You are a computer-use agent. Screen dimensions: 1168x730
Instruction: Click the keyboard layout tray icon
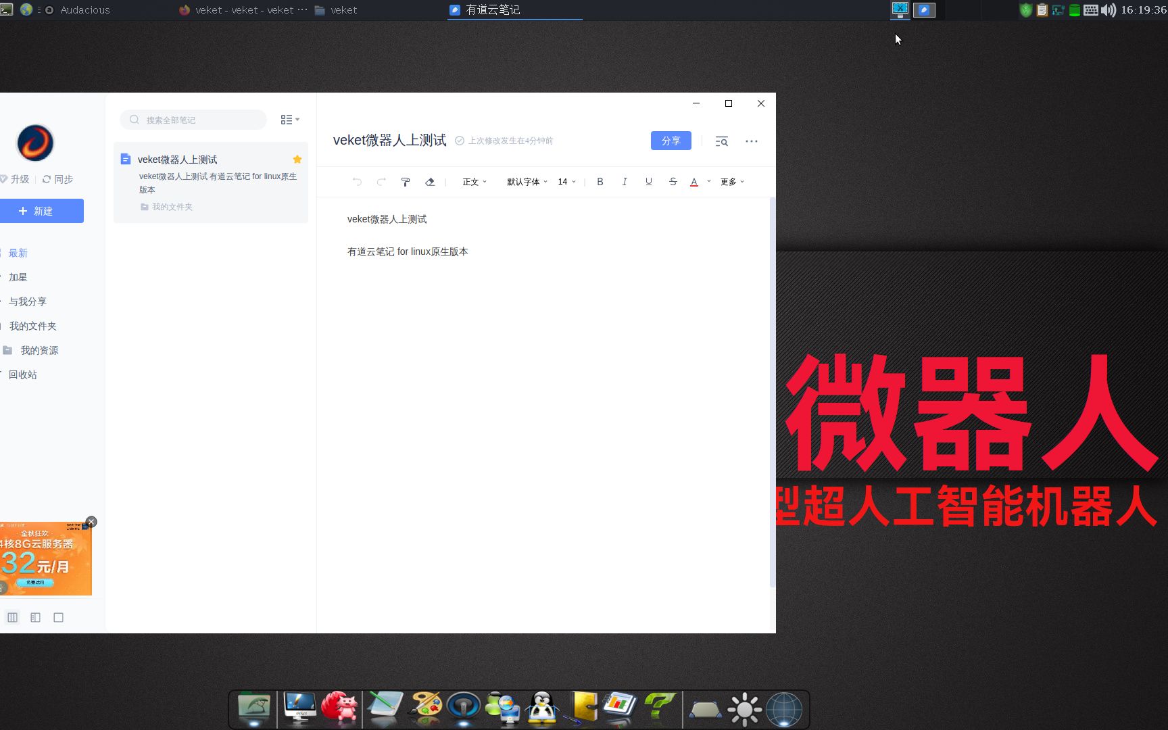click(1091, 10)
